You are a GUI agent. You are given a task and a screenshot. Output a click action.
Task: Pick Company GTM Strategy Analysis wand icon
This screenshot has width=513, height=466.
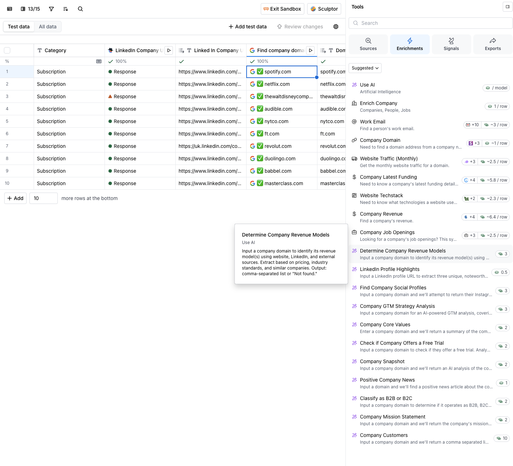pyautogui.click(x=354, y=306)
